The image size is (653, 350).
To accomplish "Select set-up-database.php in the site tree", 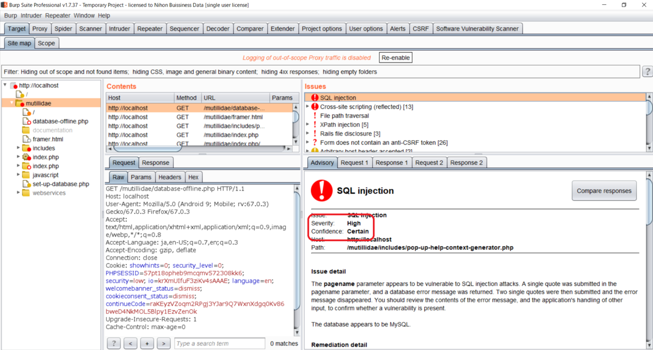I will (61, 184).
